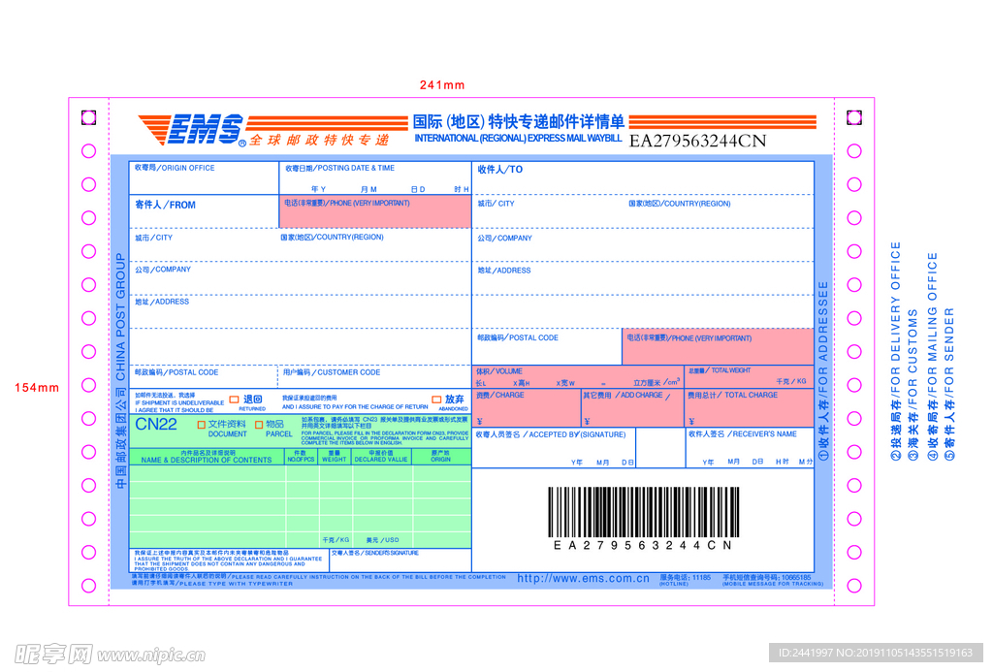Check the 退回 RETURNED checkbox
The image size is (993, 672).
tap(234, 398)
